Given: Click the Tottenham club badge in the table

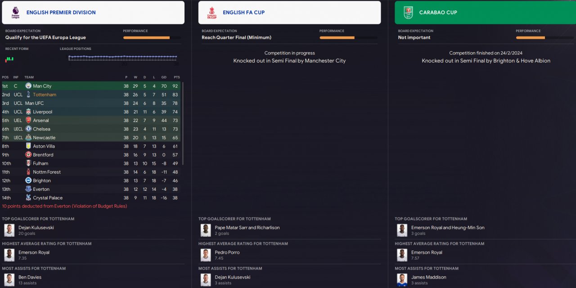Looking at the screenshot, I should coord(28,94).
